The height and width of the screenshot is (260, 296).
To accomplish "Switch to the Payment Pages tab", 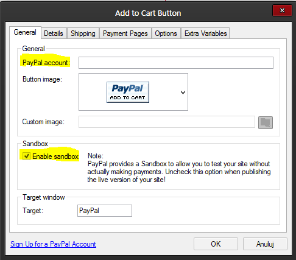I will [125, 33].
